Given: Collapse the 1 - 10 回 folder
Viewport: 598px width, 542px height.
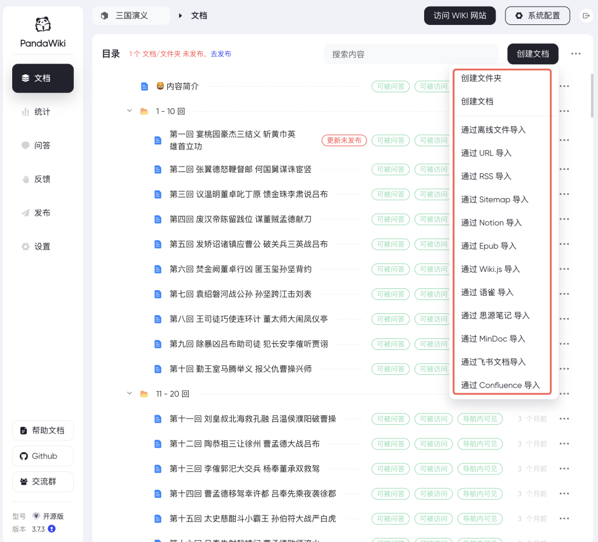Looking at the screenshot, I should pyautogui.click(x=129, y=111).
